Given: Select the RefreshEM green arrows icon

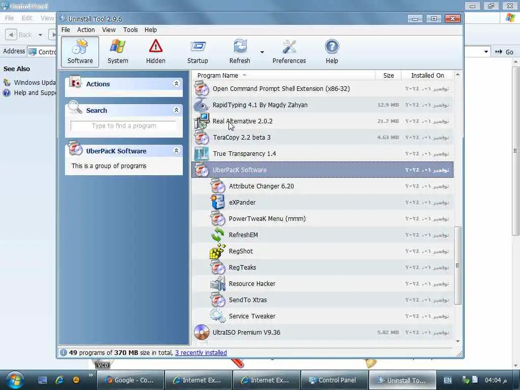Looking at the screenshot, I should (217, 235).
